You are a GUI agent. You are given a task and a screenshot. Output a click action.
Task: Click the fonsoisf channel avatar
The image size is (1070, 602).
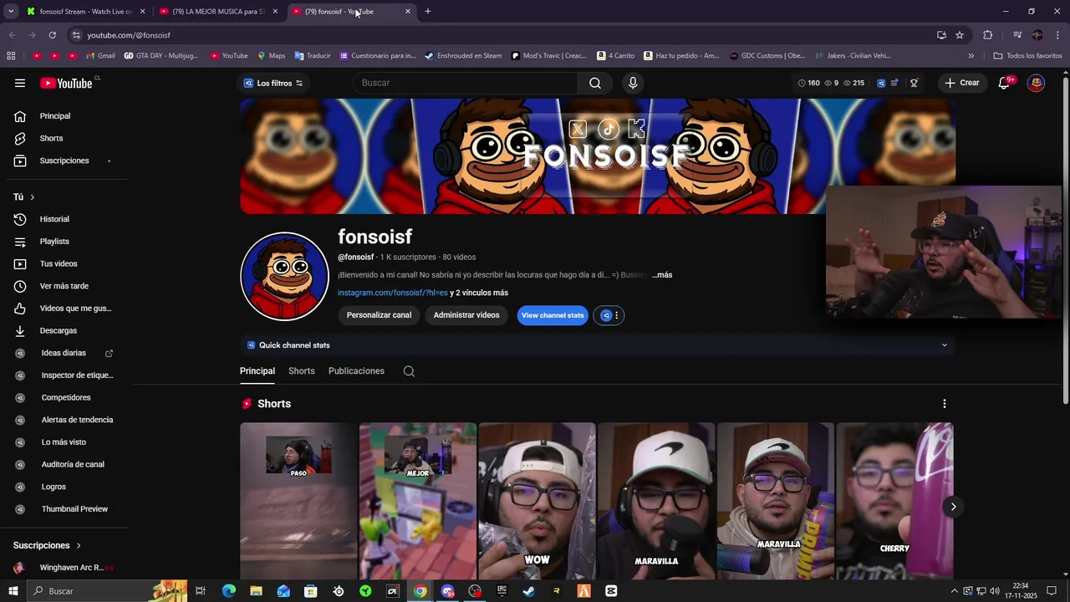[x=284, y=277]
